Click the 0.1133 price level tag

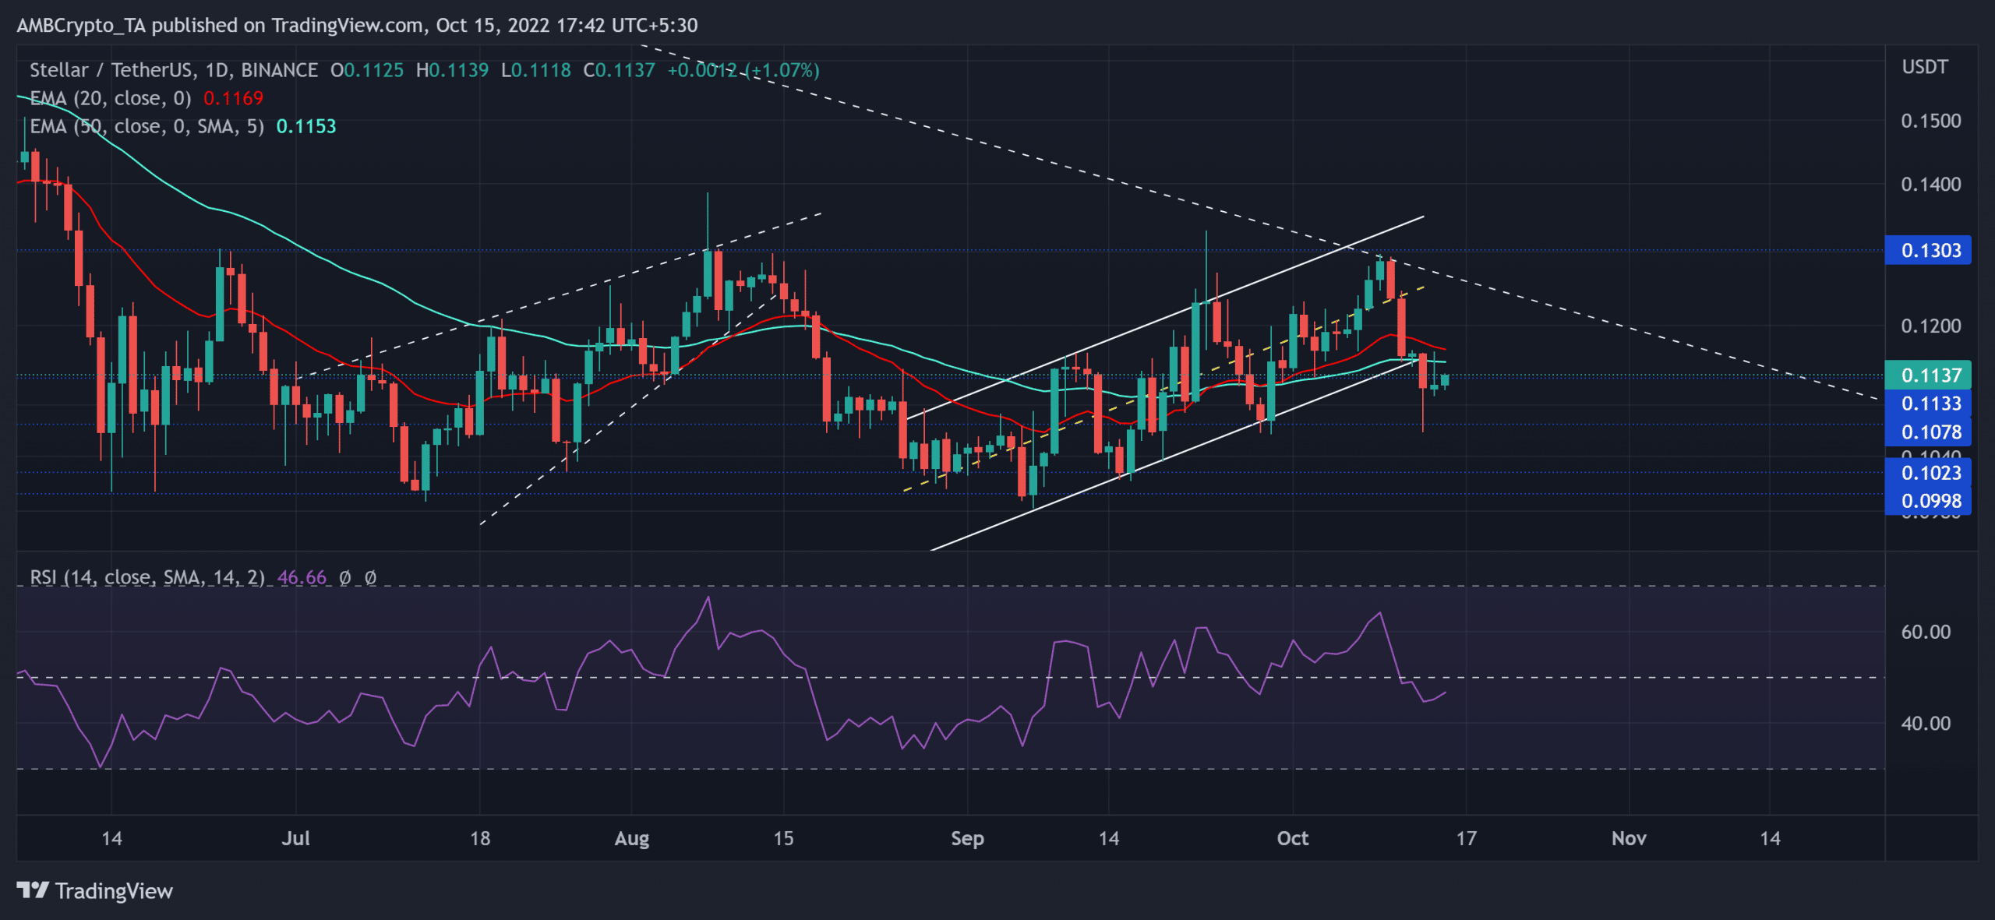[x=1930, y=404]
